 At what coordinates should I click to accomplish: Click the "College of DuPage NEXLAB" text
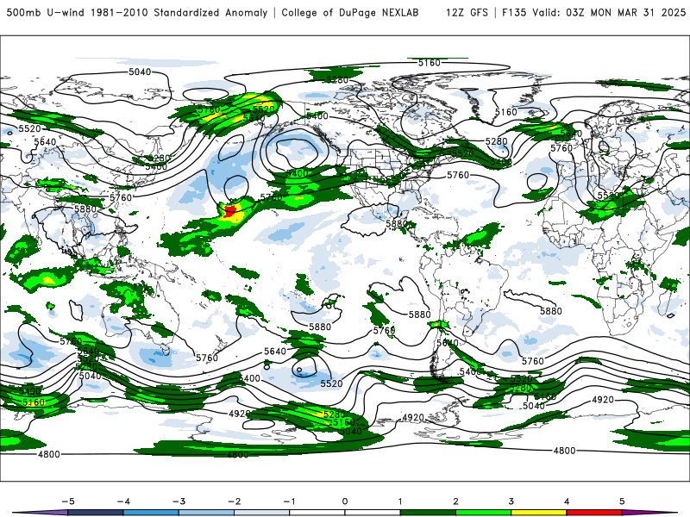click(350, 12)
